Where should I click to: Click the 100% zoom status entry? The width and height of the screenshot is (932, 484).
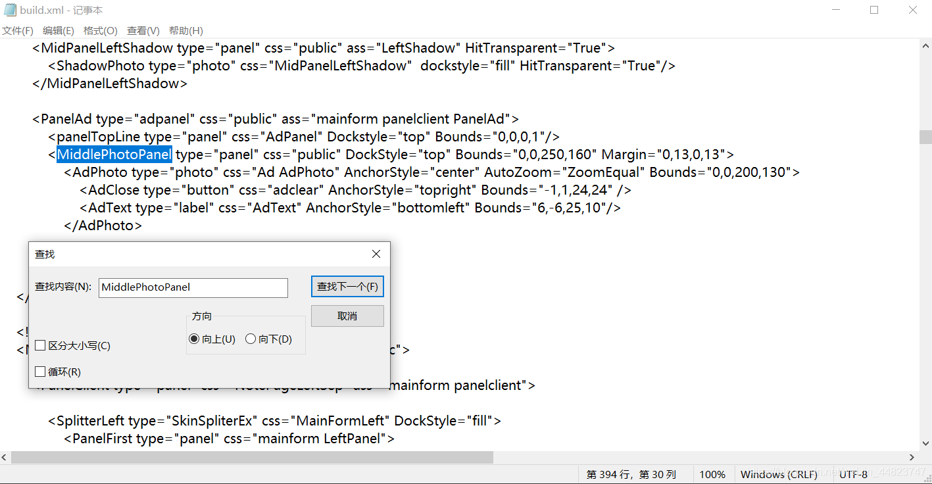click(712, 474)
